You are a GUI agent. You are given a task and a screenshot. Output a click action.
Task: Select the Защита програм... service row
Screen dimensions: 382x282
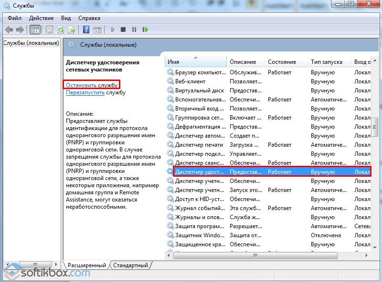(268, 226)
